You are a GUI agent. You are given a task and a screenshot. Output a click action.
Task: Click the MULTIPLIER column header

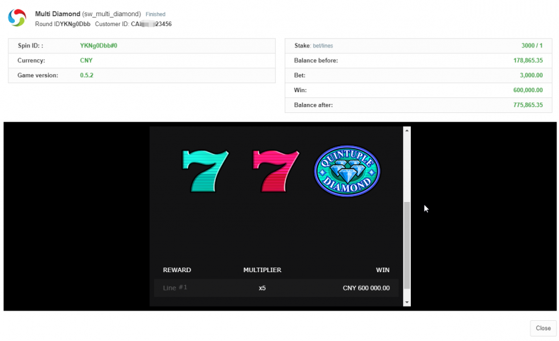(x=262, y=270)
